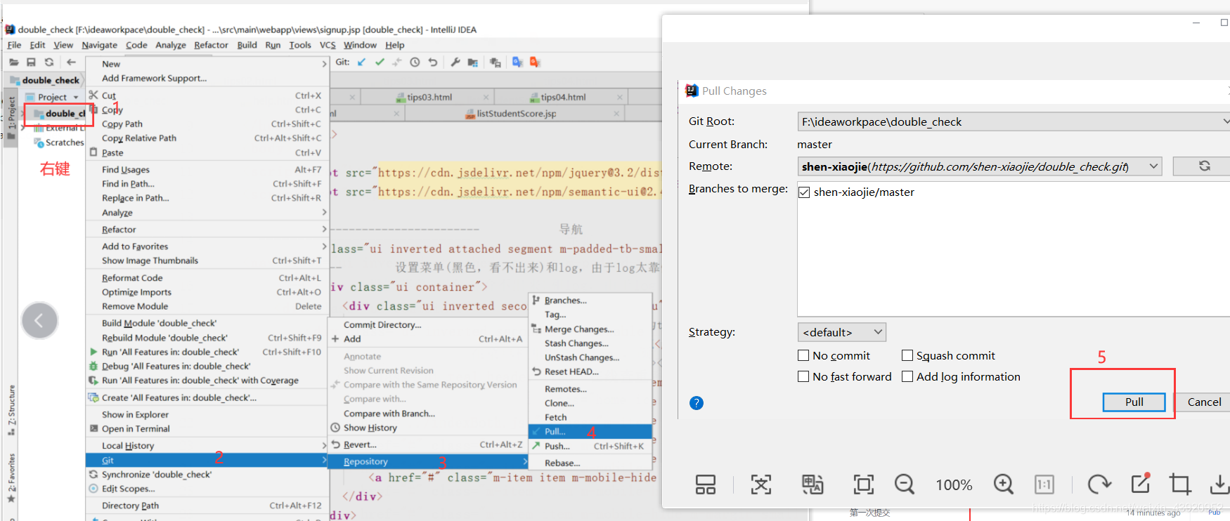
Task: Expand the Add to Favorites submenu
Action: pyautogui.click(x=324, y=246)
